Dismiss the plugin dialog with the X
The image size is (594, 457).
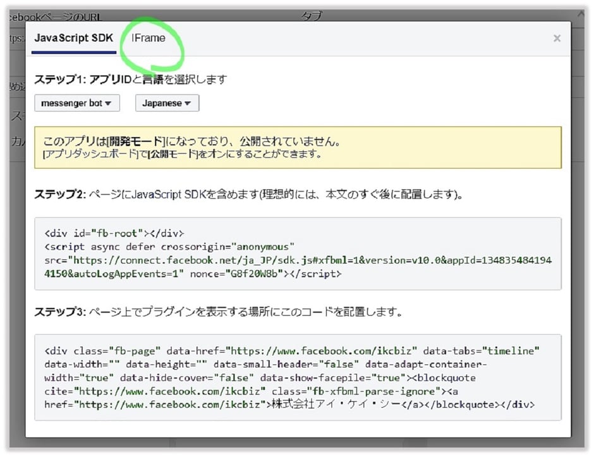coord(557,38)
